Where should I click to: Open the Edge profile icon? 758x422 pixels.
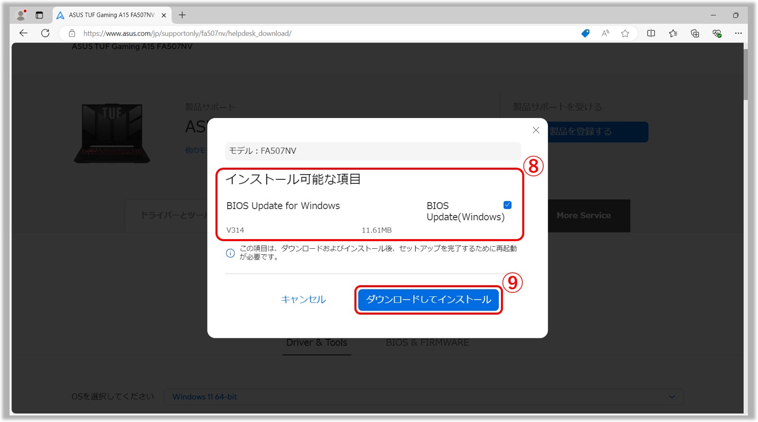[x=21, y=15]
